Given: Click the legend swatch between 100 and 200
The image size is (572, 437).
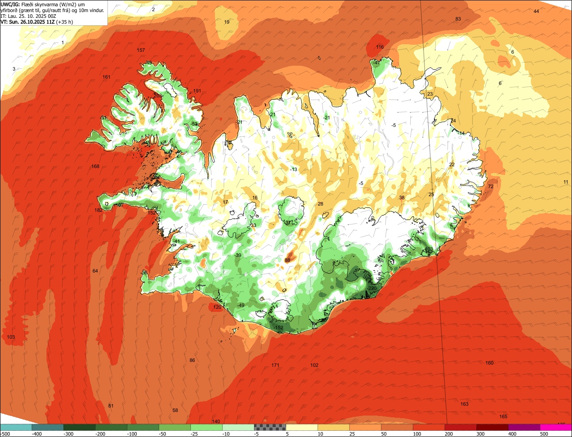Looking at the screenshot, I should (429, 427).
